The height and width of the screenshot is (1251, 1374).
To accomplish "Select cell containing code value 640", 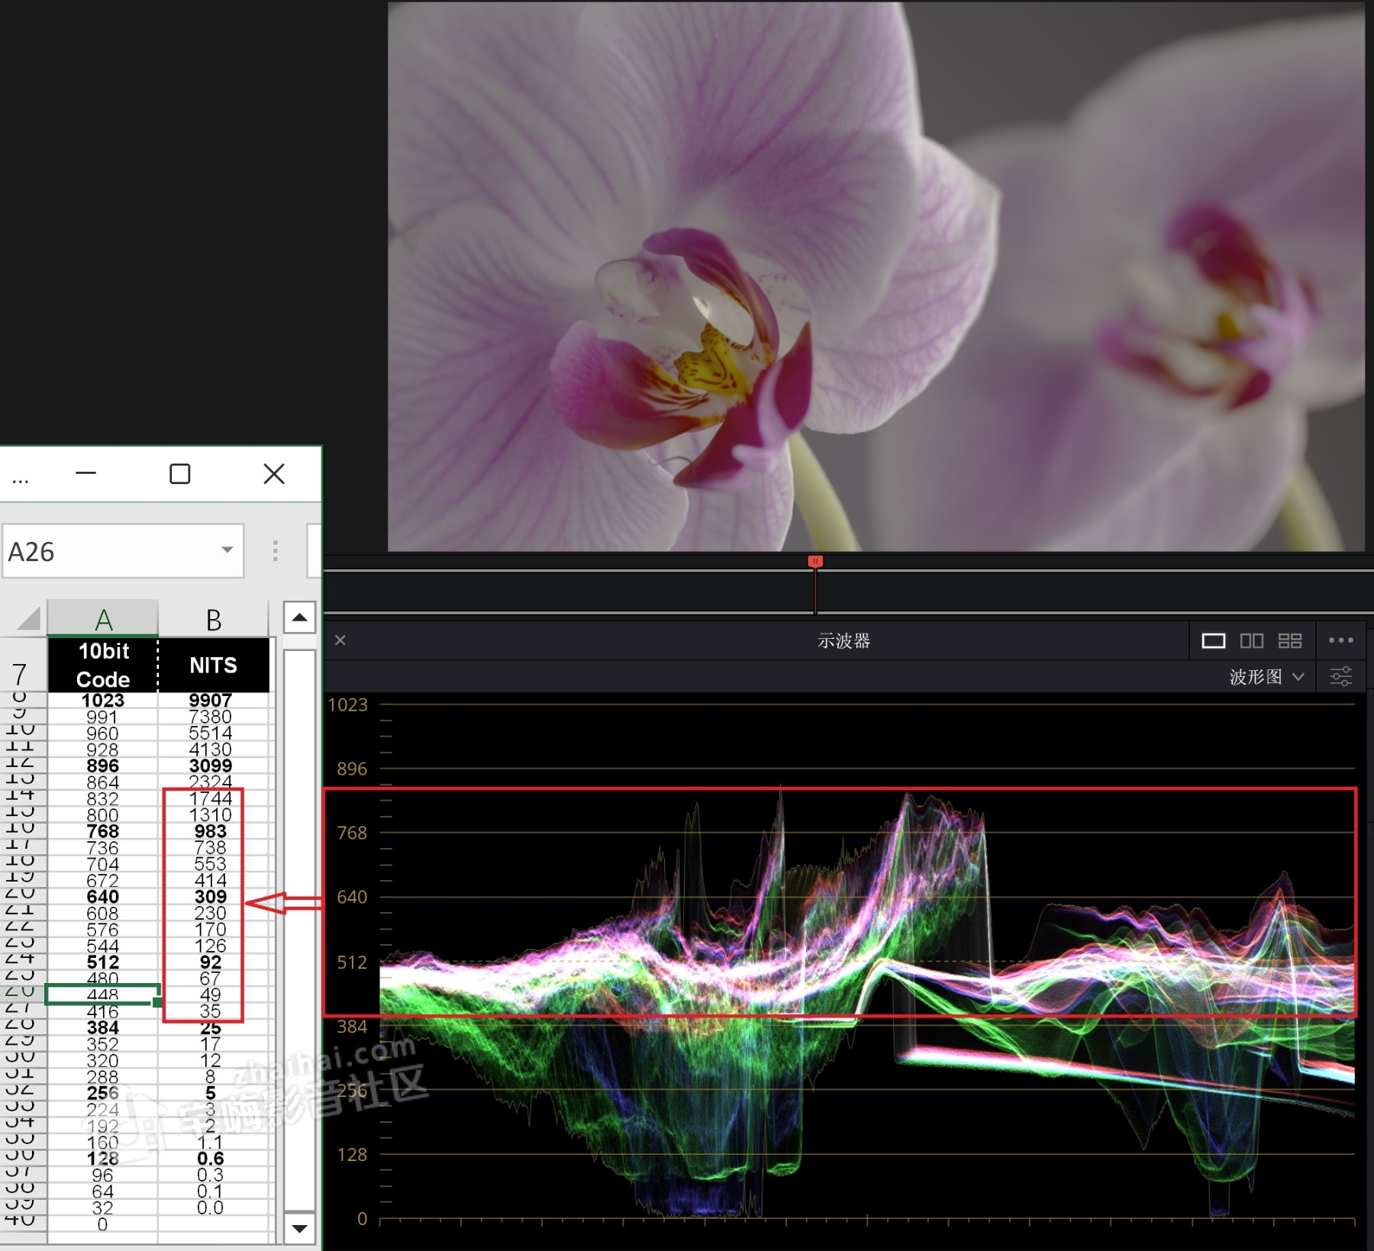I will tap(103, 897).
